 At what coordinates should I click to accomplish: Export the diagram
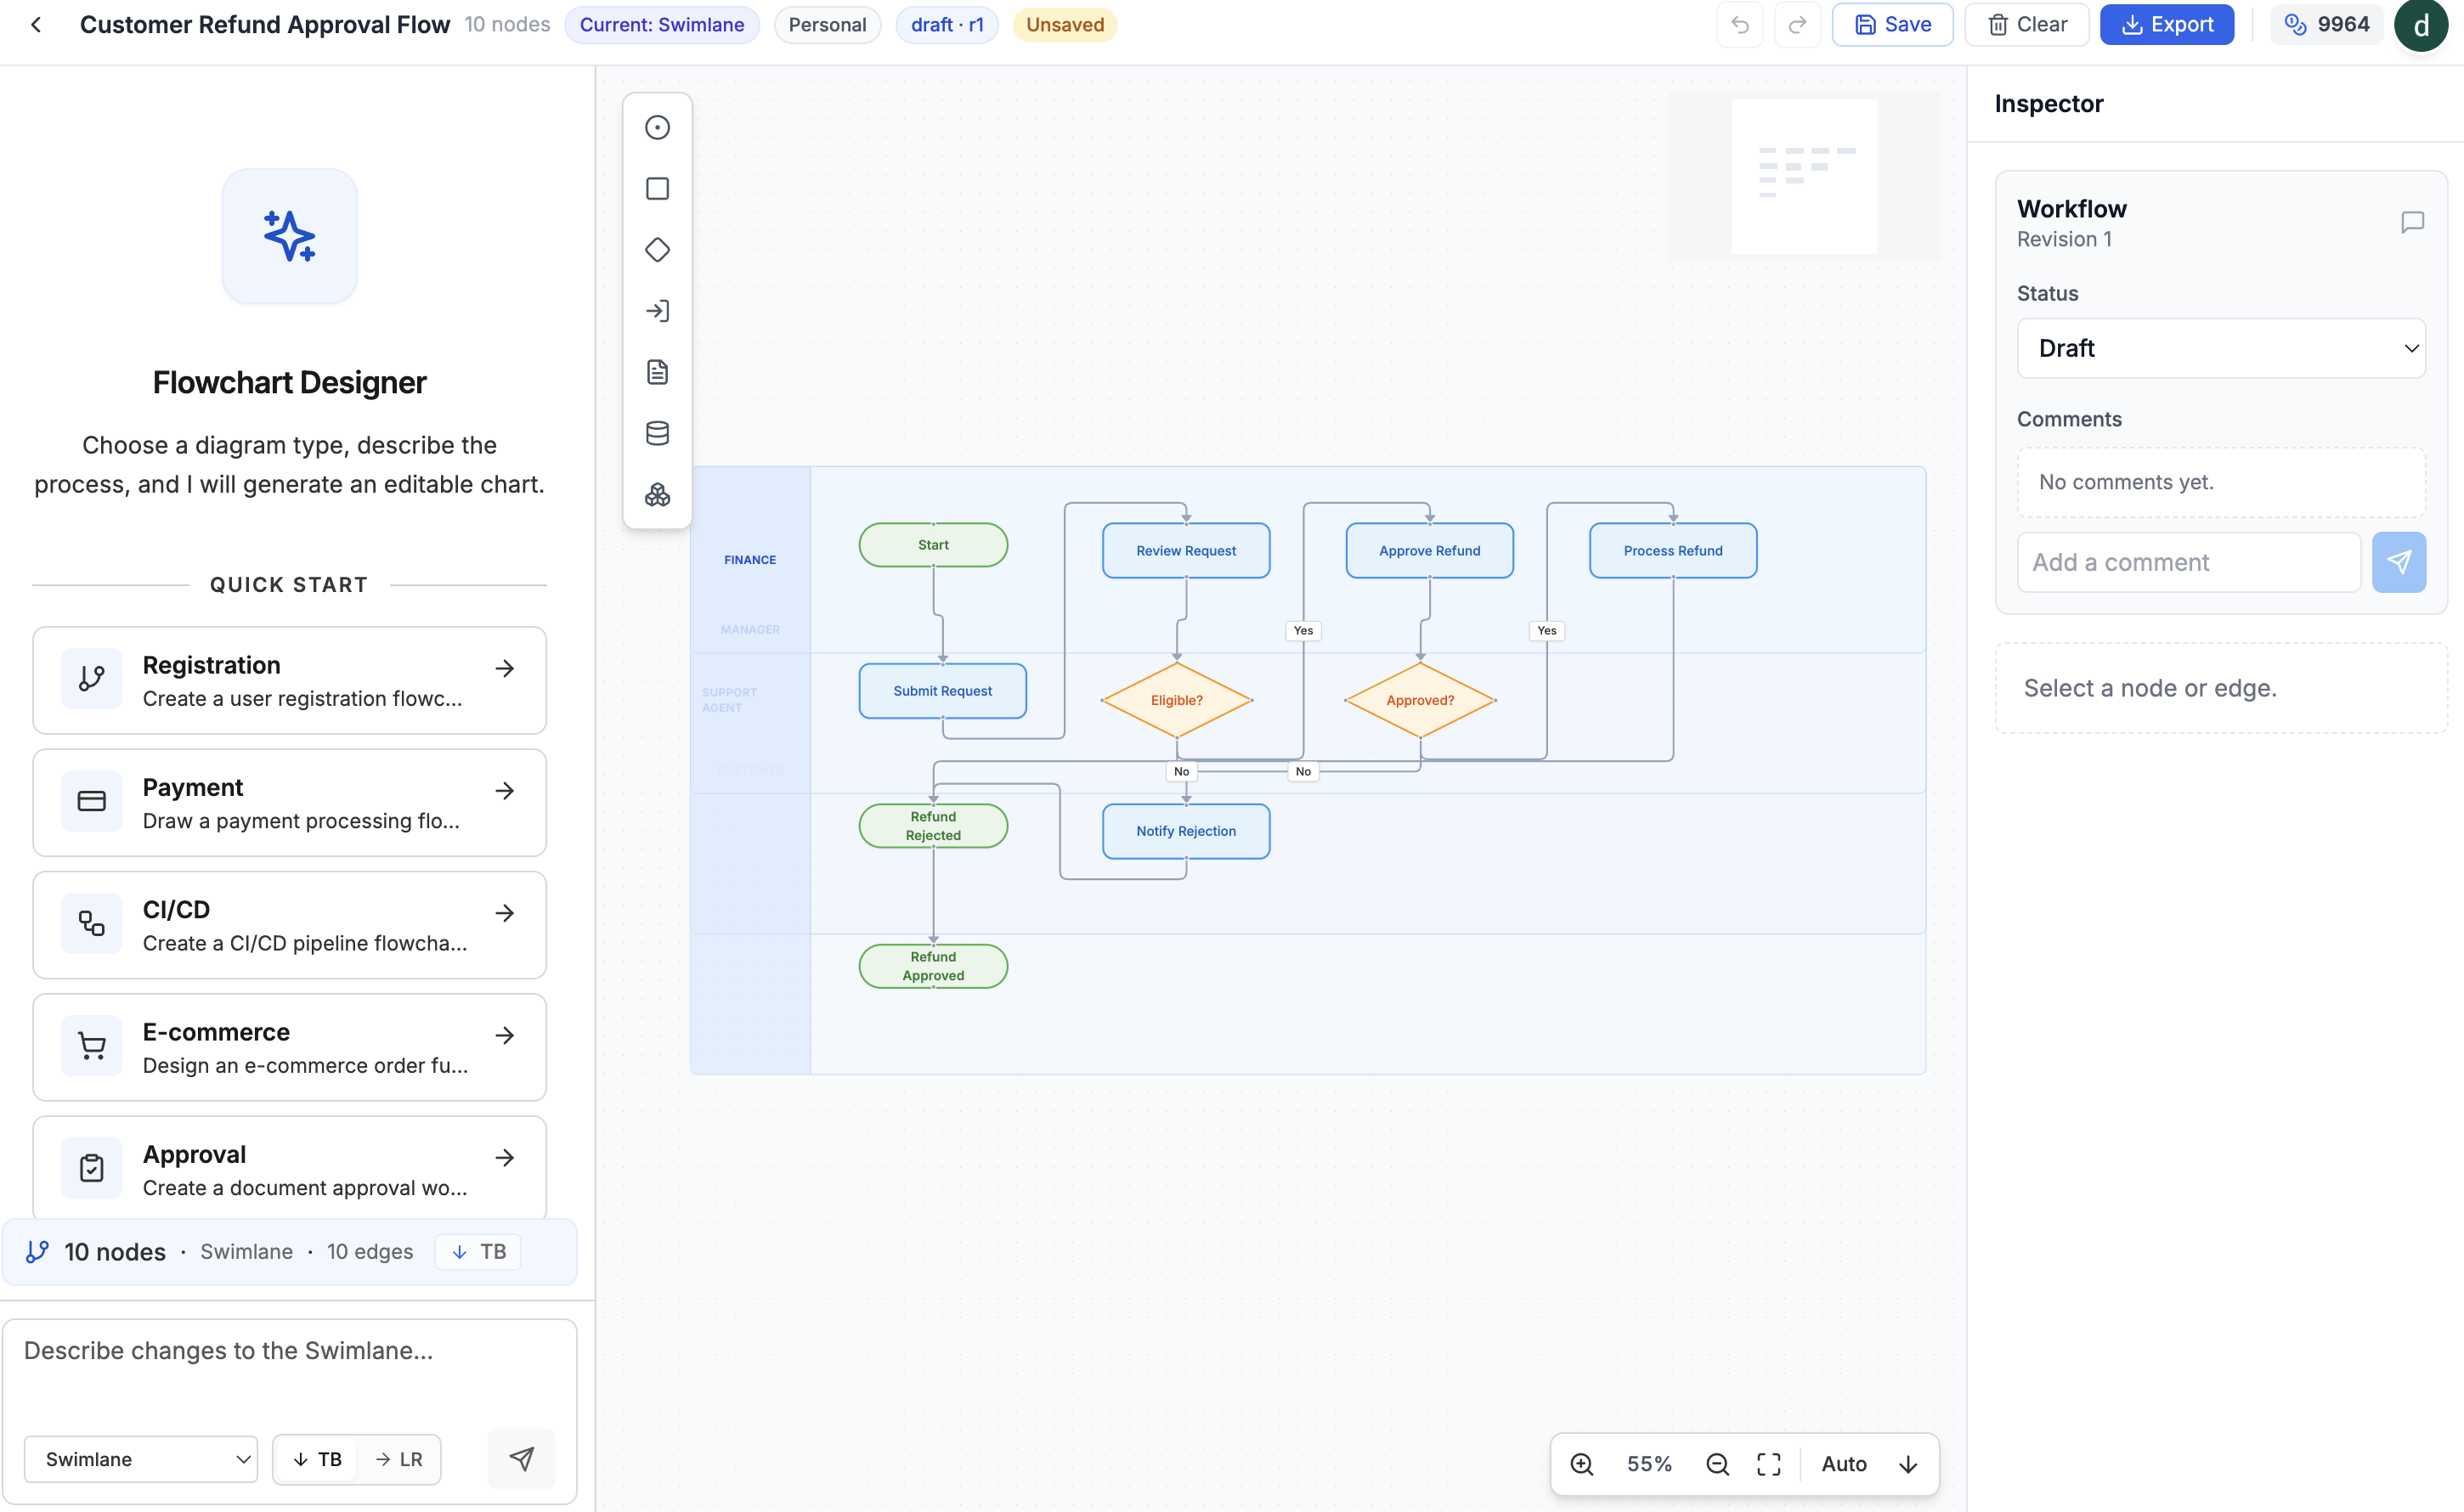coord(2166,25)
